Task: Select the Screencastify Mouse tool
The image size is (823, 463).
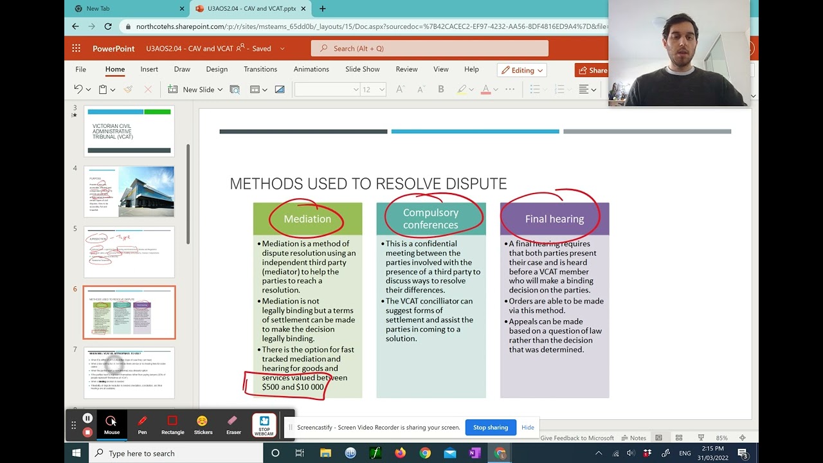Action: point(111,425)
